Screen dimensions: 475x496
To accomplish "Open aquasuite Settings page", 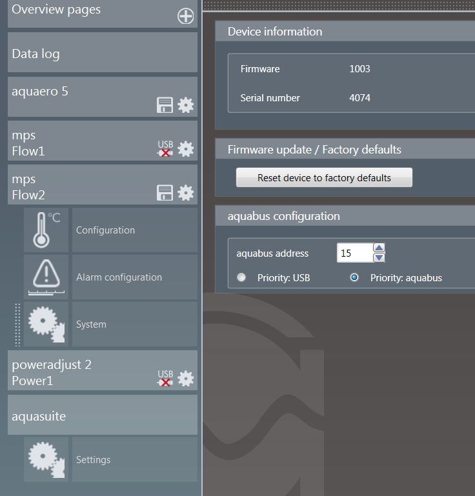I will [135, 460].
